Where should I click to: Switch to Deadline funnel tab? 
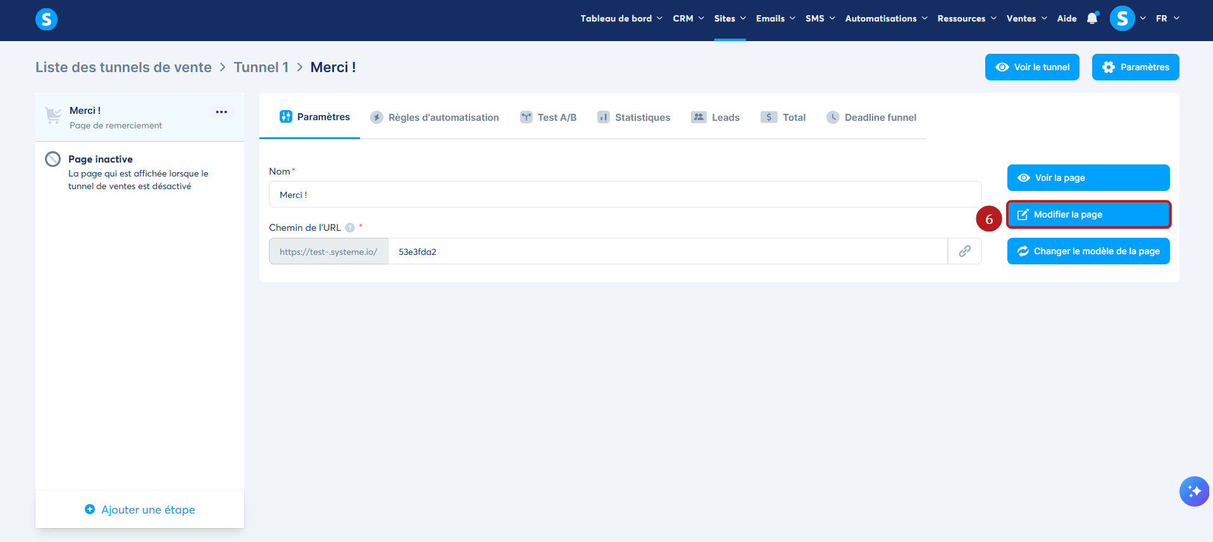coord(871,117)
